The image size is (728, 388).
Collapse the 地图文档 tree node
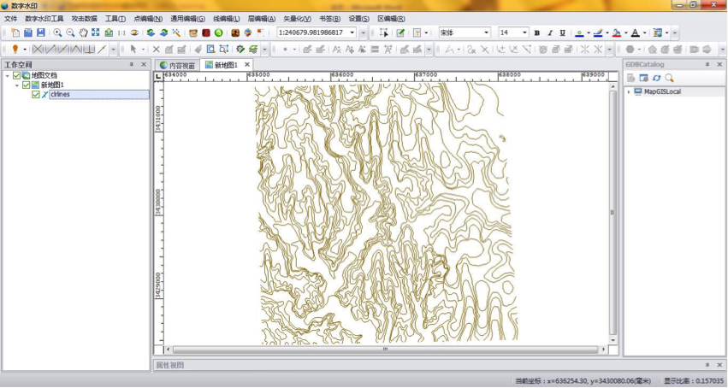[8, 75]
